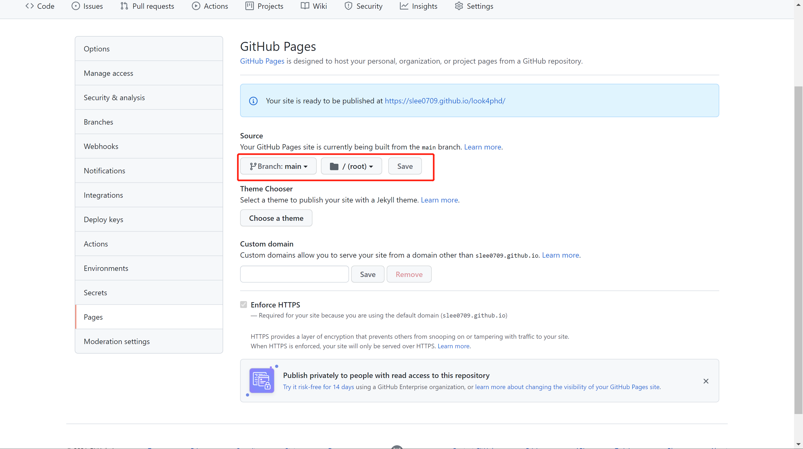This screenshot has width=803, height=449.
Task: Click Choose a theme button
Action: click(276, 218)
